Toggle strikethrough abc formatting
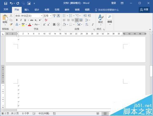The image size is (153, 116). (x=32, y=20)
